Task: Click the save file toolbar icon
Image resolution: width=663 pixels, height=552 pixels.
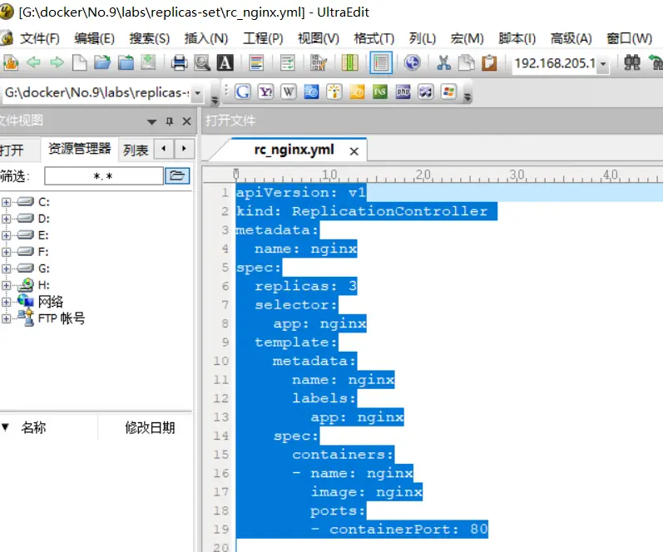Action: tap(148, 63)
